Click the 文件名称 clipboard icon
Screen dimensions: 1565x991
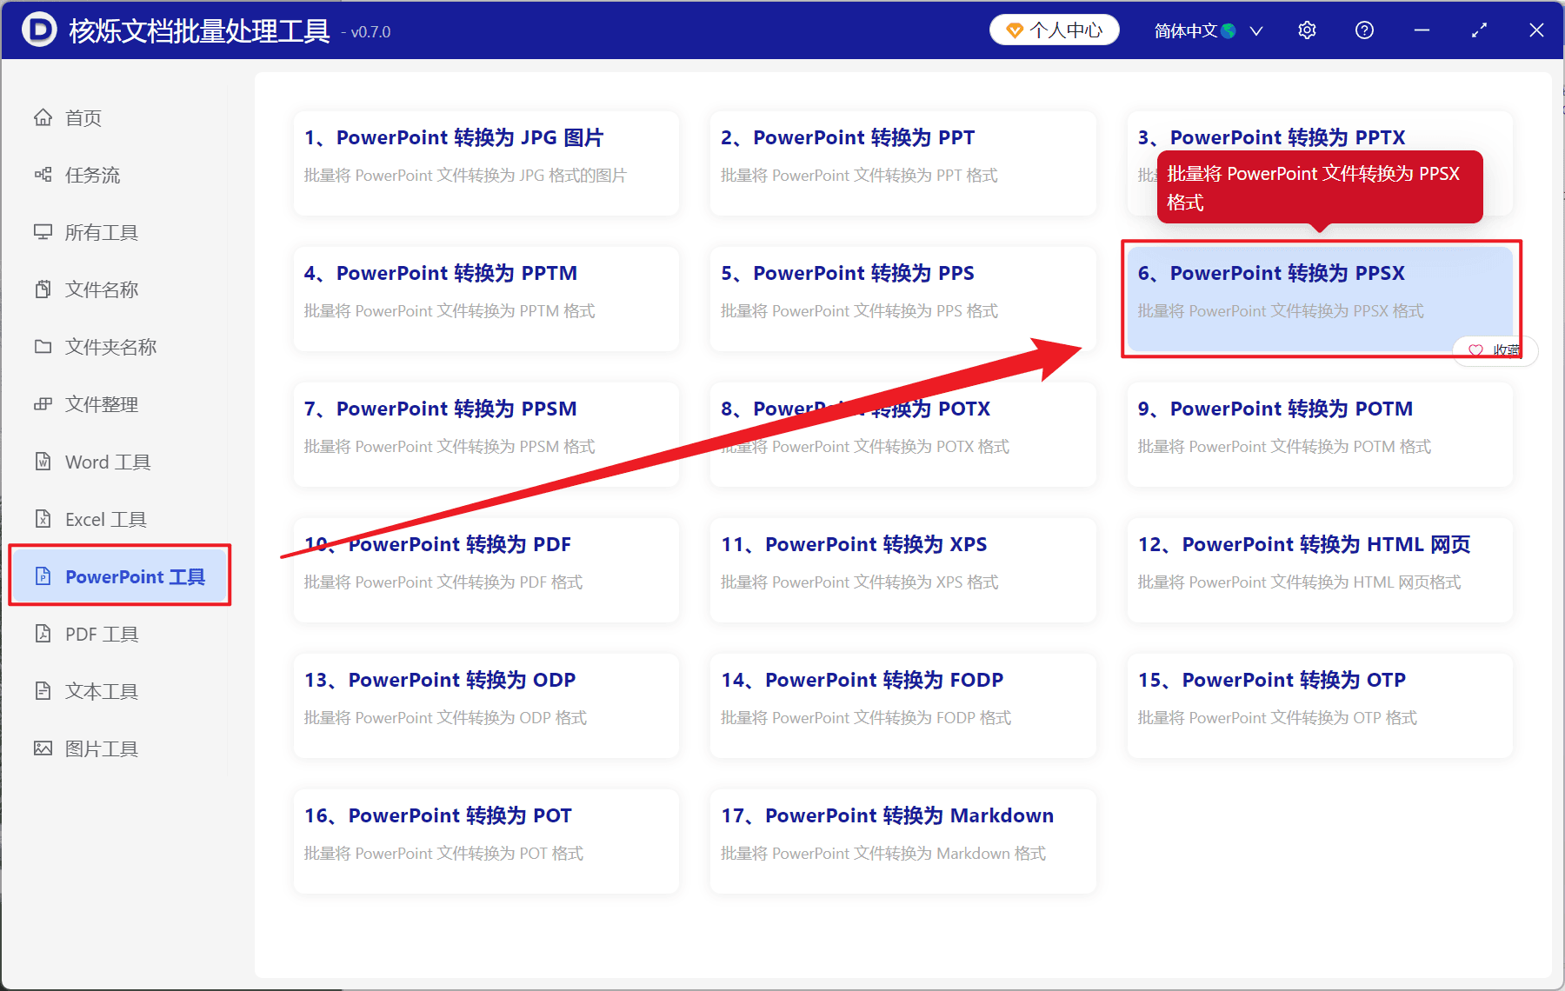(x=43, y=289)
